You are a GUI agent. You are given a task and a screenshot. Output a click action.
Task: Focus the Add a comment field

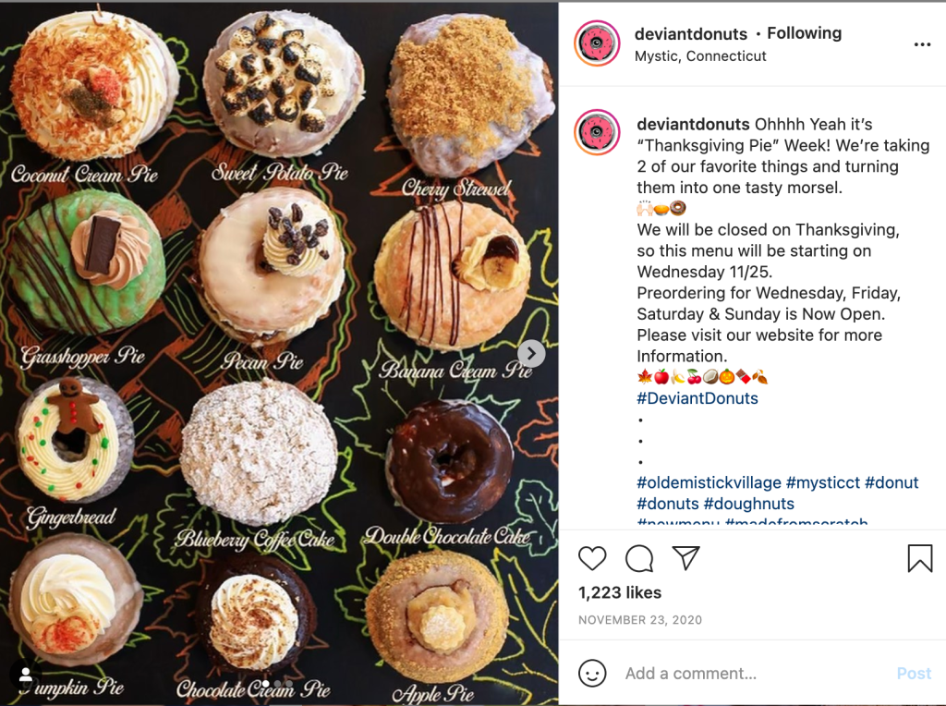pos(754,673)
